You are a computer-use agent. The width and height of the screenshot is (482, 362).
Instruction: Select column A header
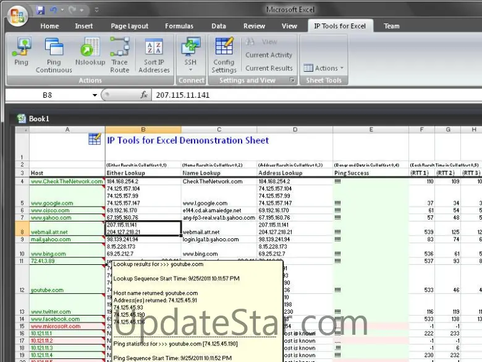tap(67, 130)
